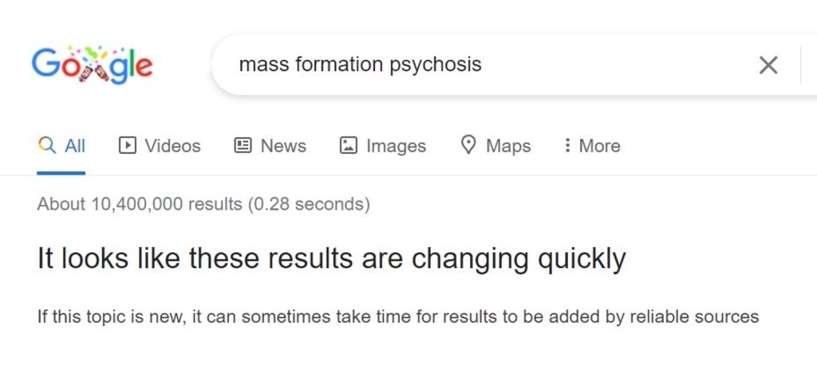Open the Maps tab

tap(508, 146)
